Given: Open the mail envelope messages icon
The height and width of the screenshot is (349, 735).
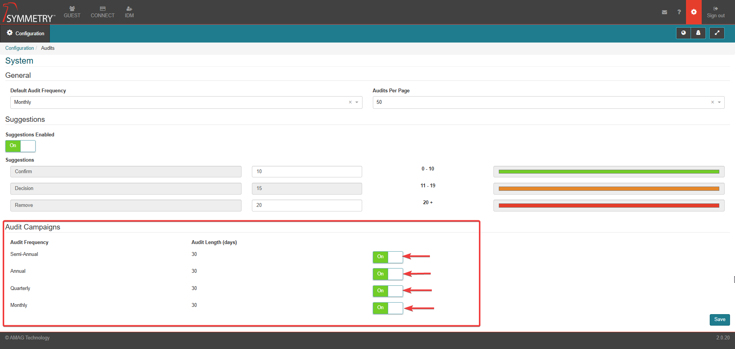Looking at the screenshot, I should [664, 12].
